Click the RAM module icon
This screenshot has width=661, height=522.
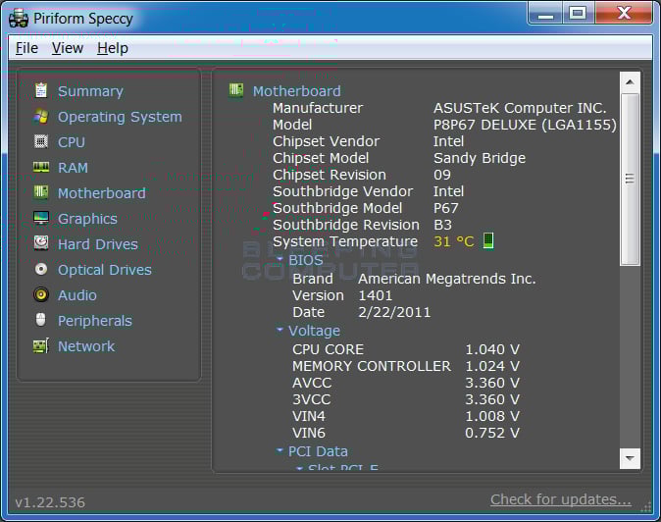[41, 168]
